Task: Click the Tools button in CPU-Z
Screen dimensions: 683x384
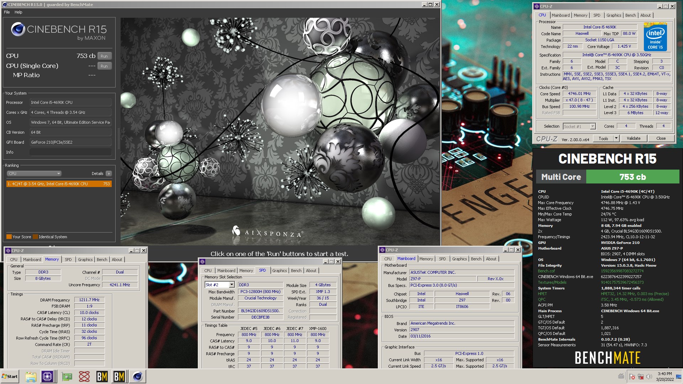Action: click(x=603, y=139)
